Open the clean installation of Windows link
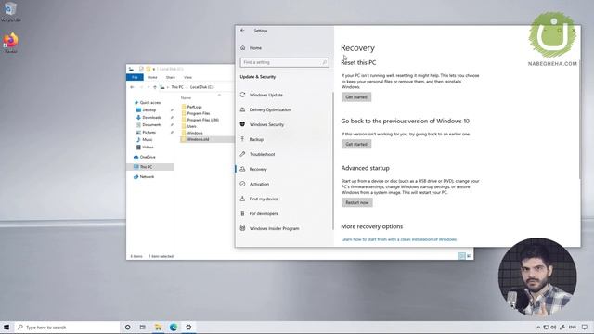Screen dimensions: 594x334 click(x=398, y=239)
